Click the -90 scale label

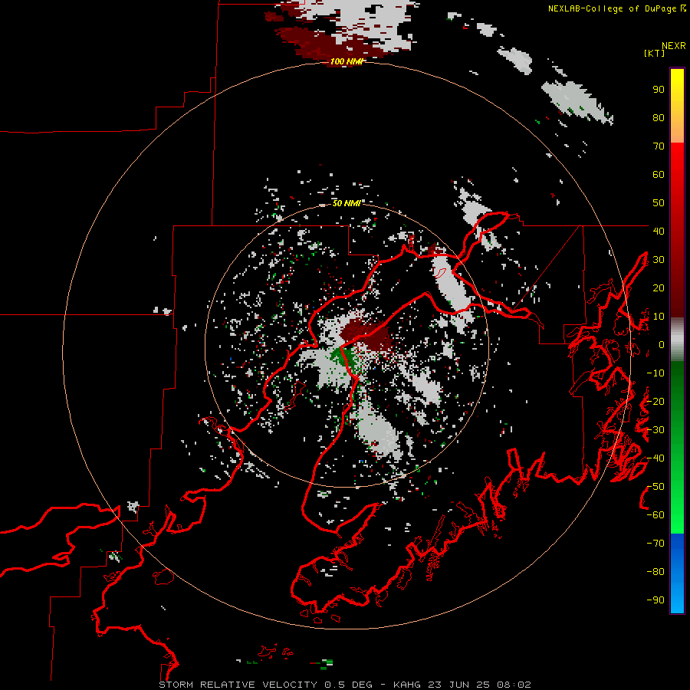click(655, 600)
